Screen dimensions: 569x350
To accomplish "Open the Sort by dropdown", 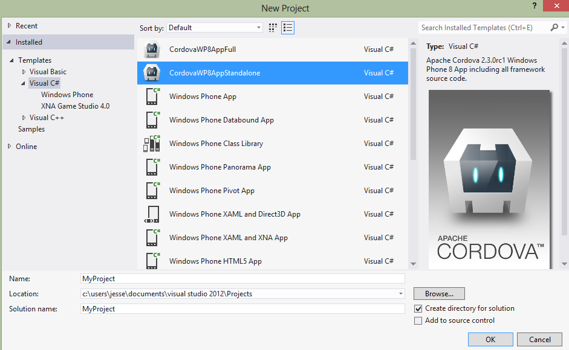I will (214, 28).
